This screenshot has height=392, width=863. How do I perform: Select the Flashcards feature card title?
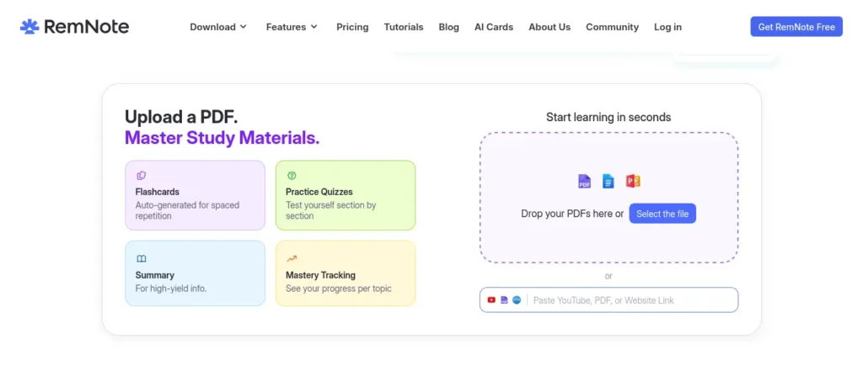[x=158, y=192]
